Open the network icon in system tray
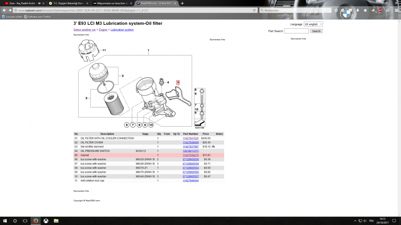 [x=360, y=221]
